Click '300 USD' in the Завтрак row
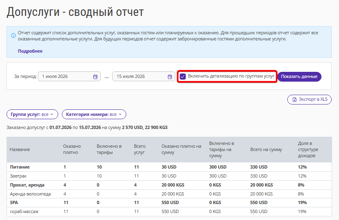Screen dimensions: 339x220 point(218,176)
